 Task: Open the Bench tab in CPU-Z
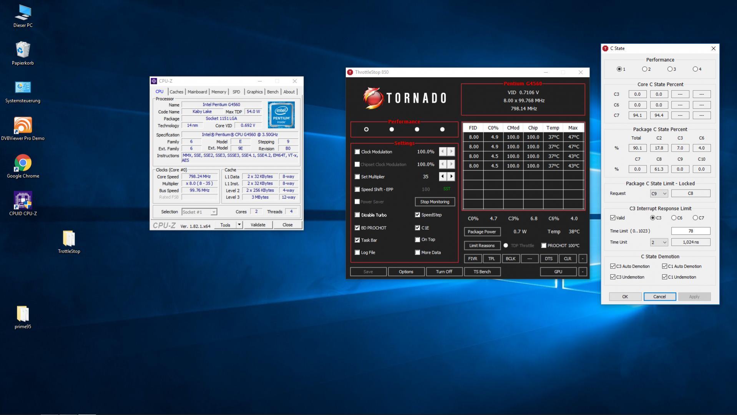click(x=272, y=92)
